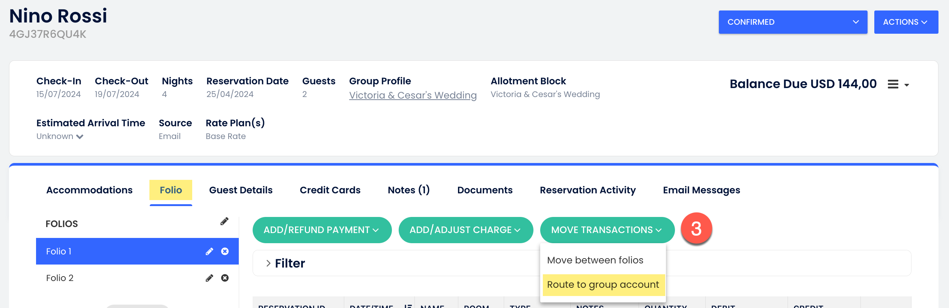Click the Add/Adjust Charge button
This screenshot has width=949, height=308.
[x=465, y=230]
